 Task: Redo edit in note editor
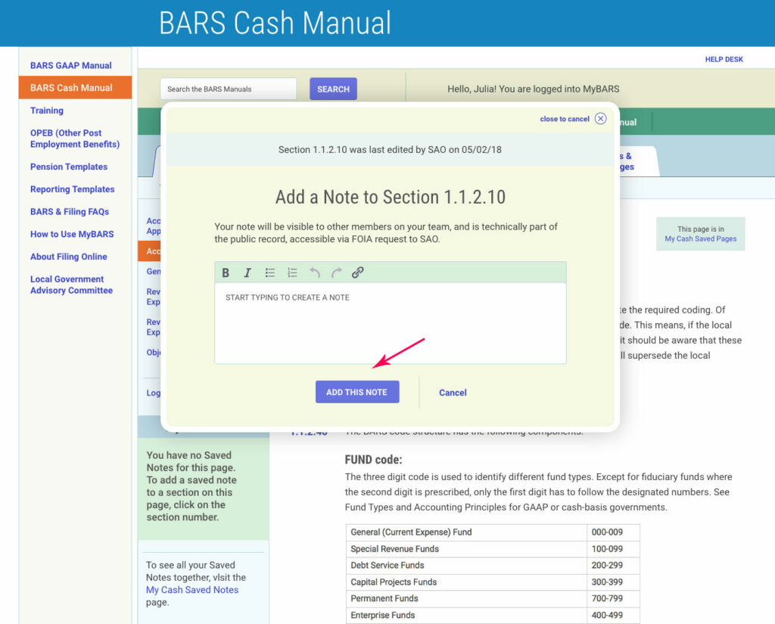click(337, 273)
